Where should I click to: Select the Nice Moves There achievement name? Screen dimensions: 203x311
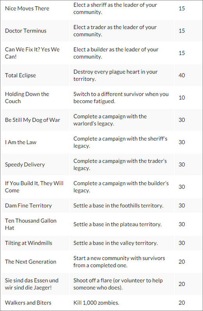point(27,9)
